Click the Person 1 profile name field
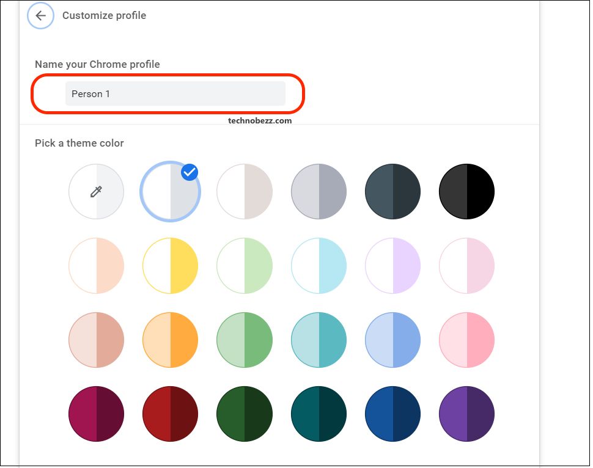Viewport: 593px width, 468px height. (175, 93)
